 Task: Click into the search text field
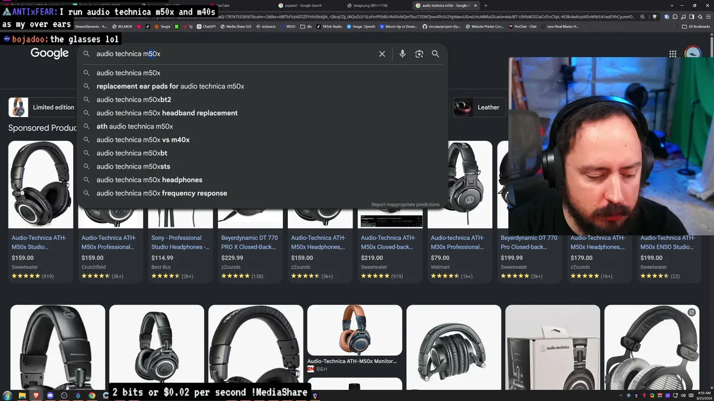click(234, 54)
